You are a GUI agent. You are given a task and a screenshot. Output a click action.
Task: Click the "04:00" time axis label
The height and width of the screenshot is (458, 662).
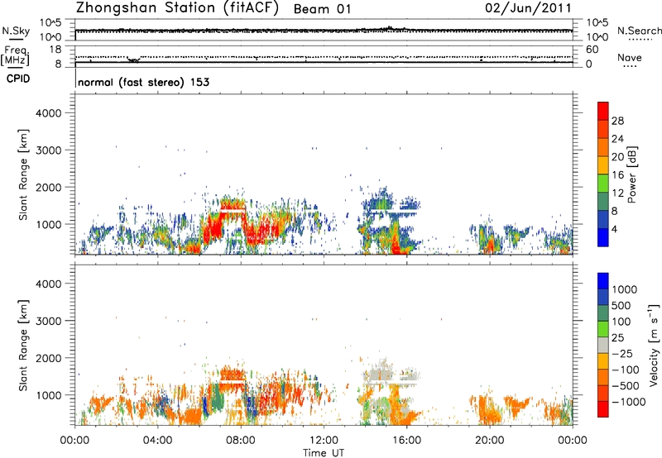point(157,441)
